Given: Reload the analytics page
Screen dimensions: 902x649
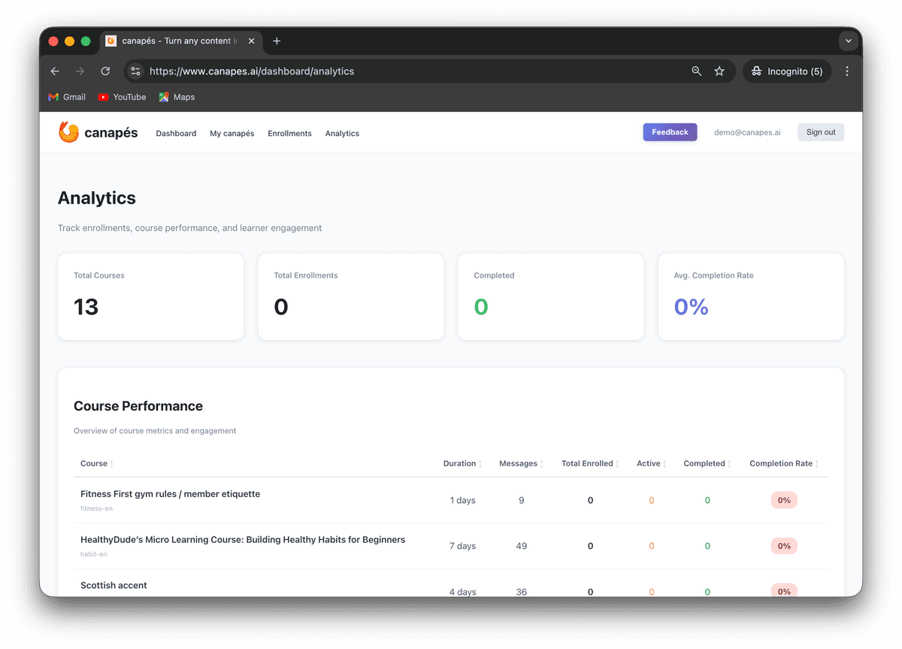Looking at the screenshot, I should 105,71.
